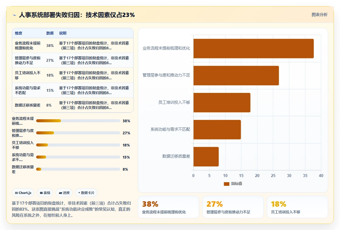The height and width of the screenshot is (230, 340).
Task: Click the 18% progress bar
Action: 78,145
